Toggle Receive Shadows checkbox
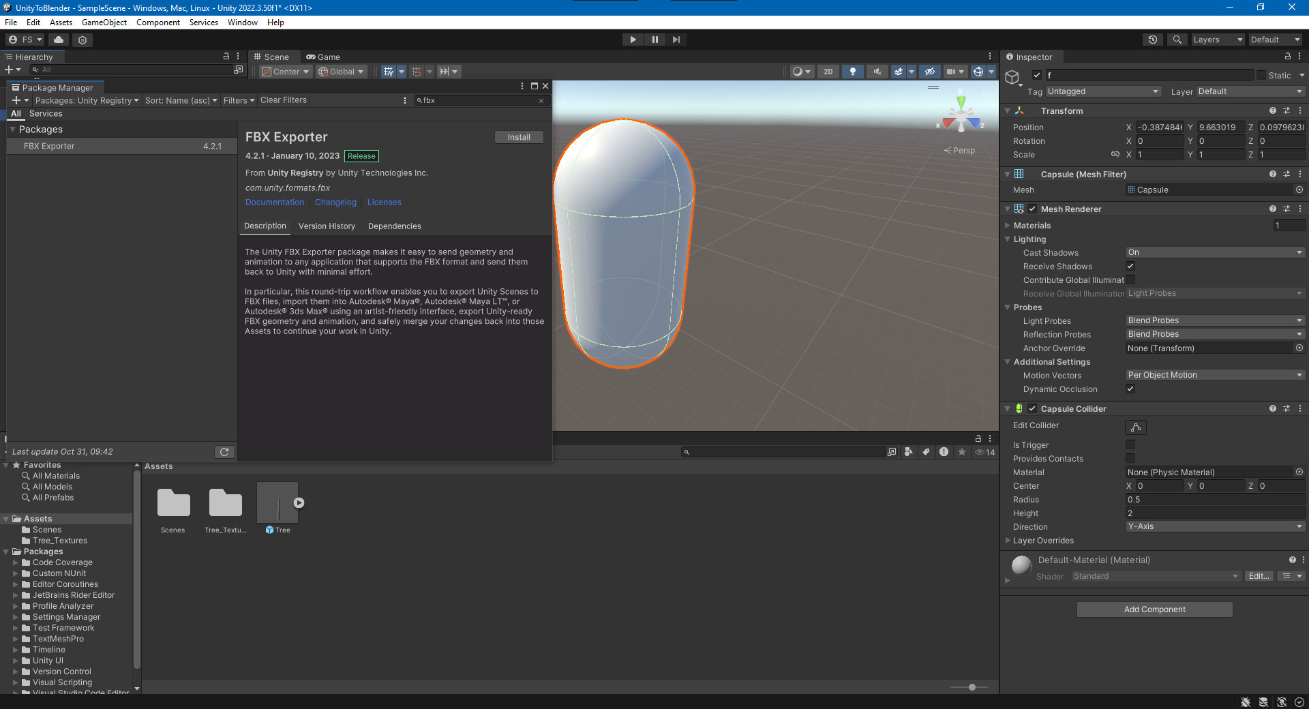 pyautogui.click(x=1130, y=266)
